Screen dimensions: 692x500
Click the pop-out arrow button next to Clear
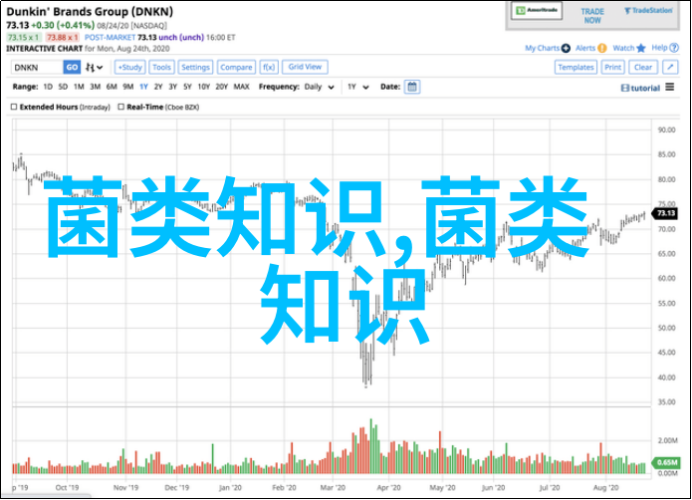(x=670, y=67)
